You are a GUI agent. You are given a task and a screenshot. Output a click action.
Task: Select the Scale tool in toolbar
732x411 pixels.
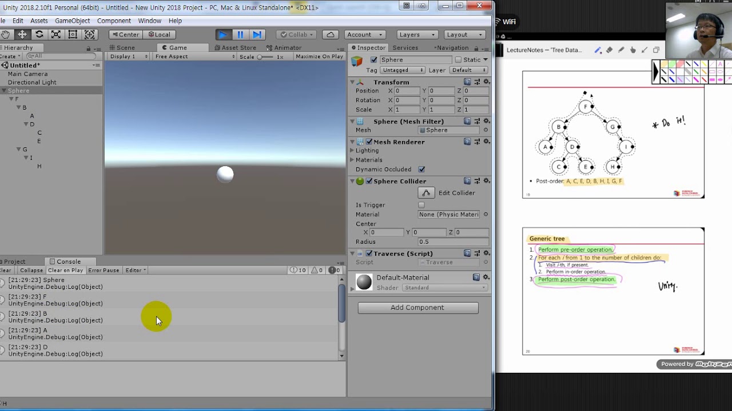[56, 34]
